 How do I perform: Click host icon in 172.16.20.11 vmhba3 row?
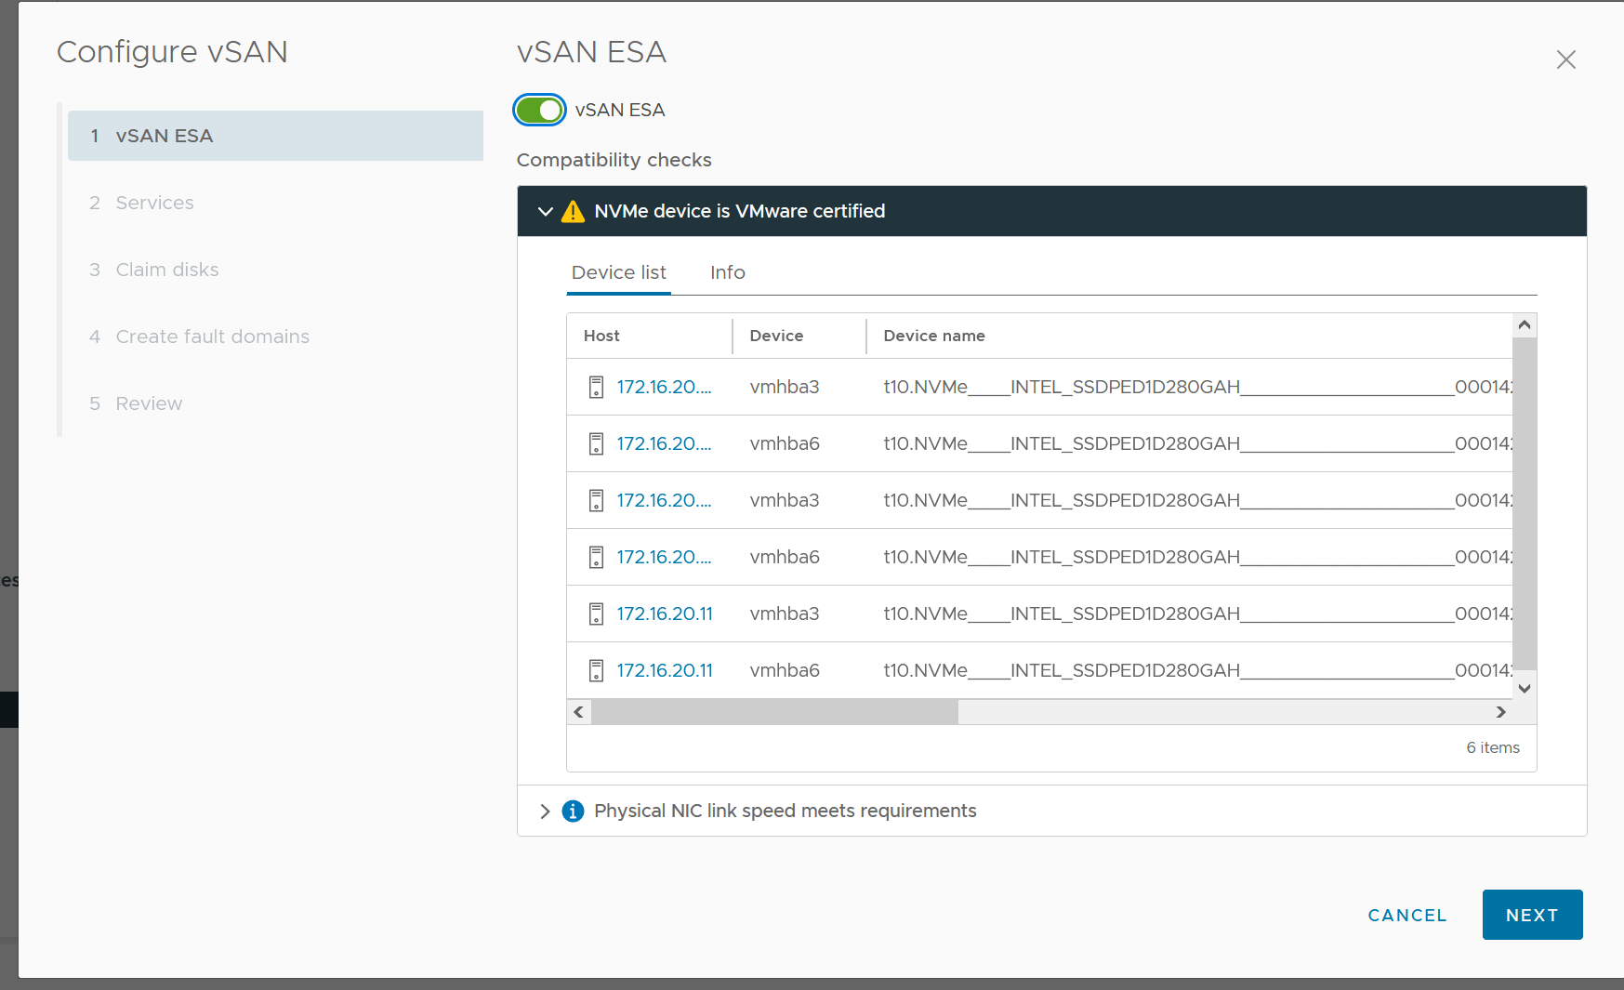[597, 614]
